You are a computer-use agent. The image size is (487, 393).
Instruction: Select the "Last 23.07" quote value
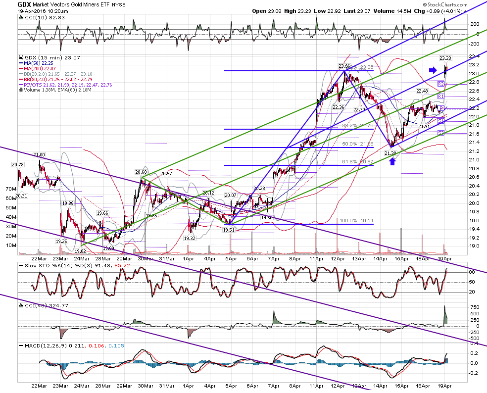(356, 11)
